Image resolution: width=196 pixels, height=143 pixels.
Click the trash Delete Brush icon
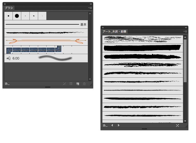(84, 84)
